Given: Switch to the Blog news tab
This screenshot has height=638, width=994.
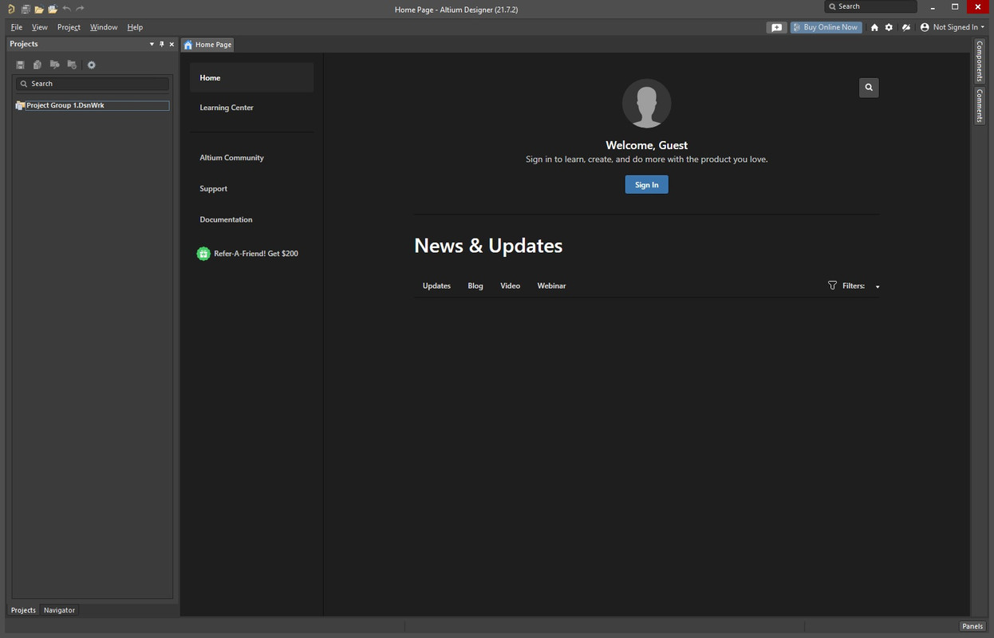Looking at the screenshot, I should coord(475,286).
